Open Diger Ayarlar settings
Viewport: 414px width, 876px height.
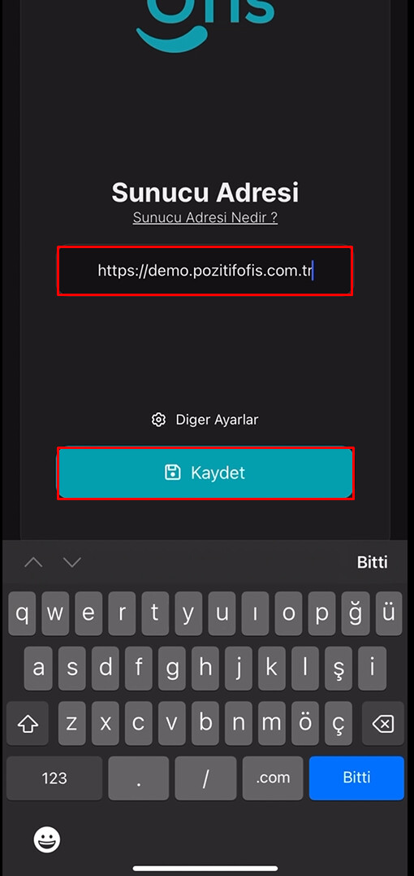[x=205, y=420]
